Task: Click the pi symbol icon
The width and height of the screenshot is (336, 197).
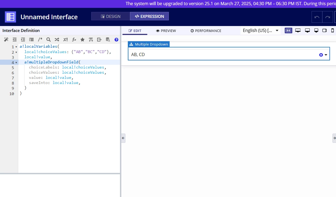Action: (91, 40)
